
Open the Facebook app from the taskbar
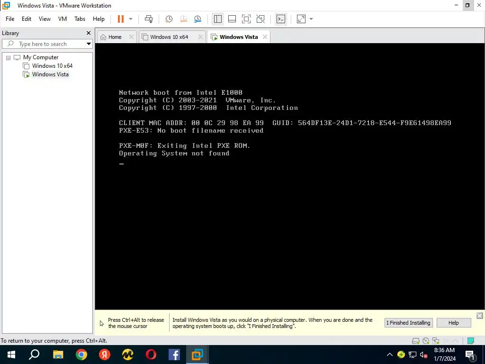click(174, 355)
